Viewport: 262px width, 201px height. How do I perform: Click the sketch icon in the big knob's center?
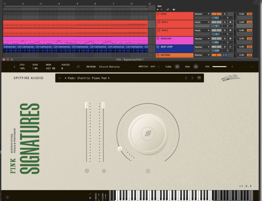(x=148, y=134)
